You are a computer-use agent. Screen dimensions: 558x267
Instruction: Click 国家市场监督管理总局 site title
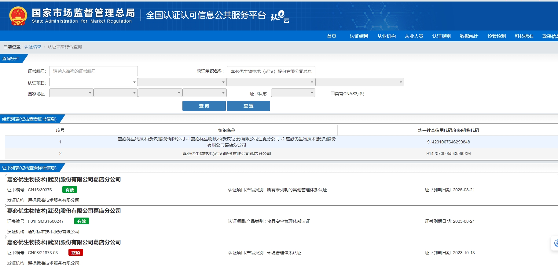(x=83, y=13)
